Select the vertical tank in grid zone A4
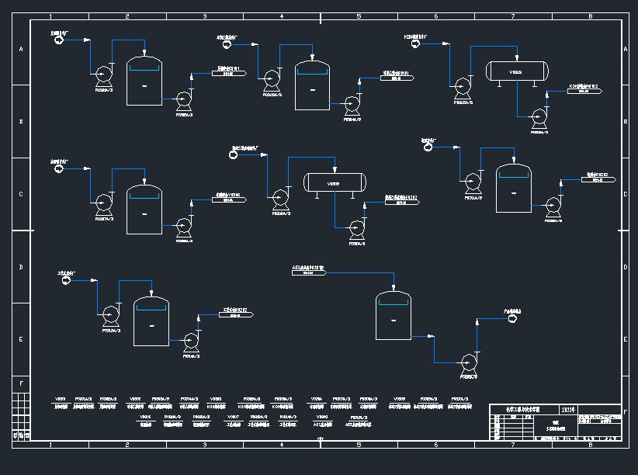 point(312,85)
